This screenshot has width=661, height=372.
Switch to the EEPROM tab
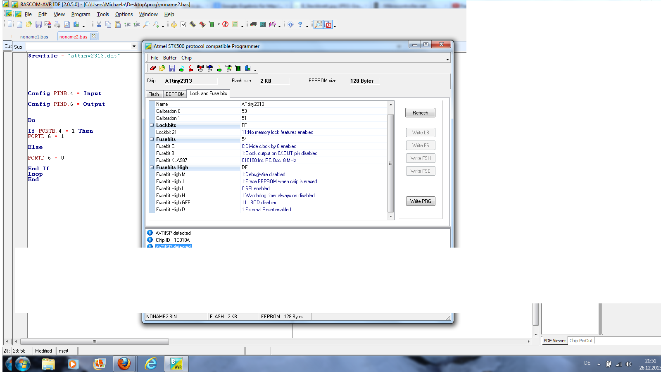pyautogui.click(x=175, y=94)
